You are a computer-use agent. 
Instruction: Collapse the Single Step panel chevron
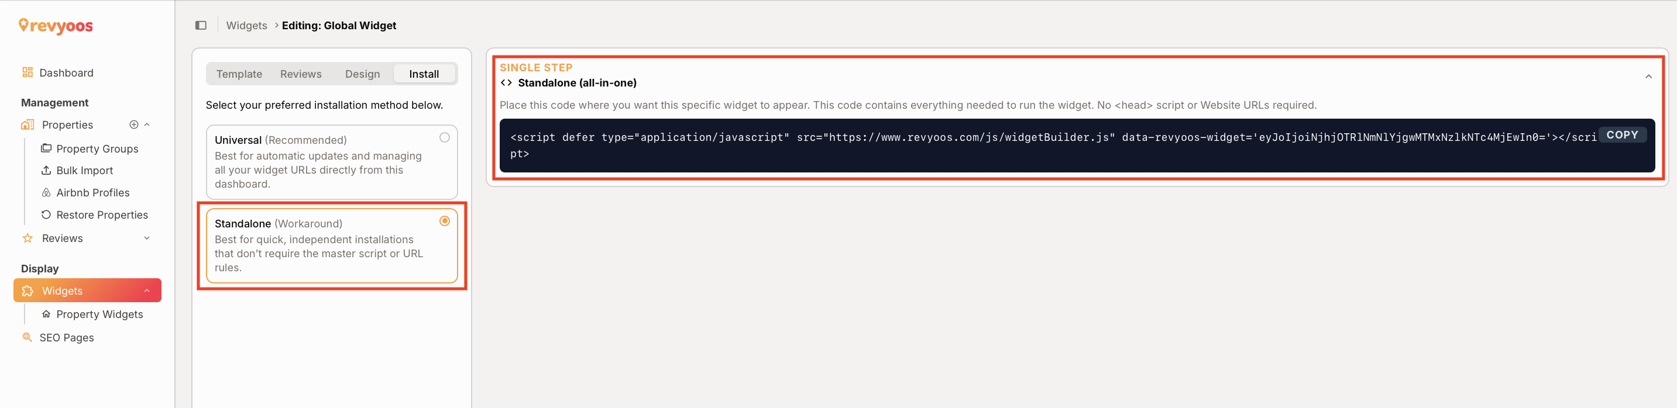(x=1648, y=77)
